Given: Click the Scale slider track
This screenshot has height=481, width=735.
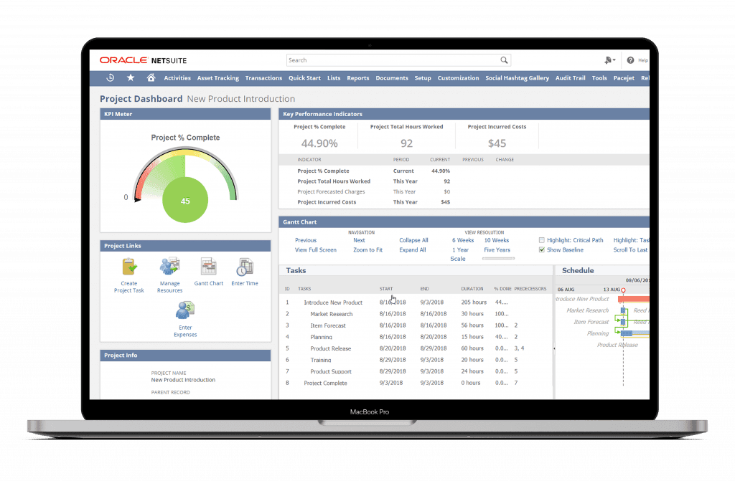Looking at the screenshot, I should pyautogui.click(x=498, y=259).
